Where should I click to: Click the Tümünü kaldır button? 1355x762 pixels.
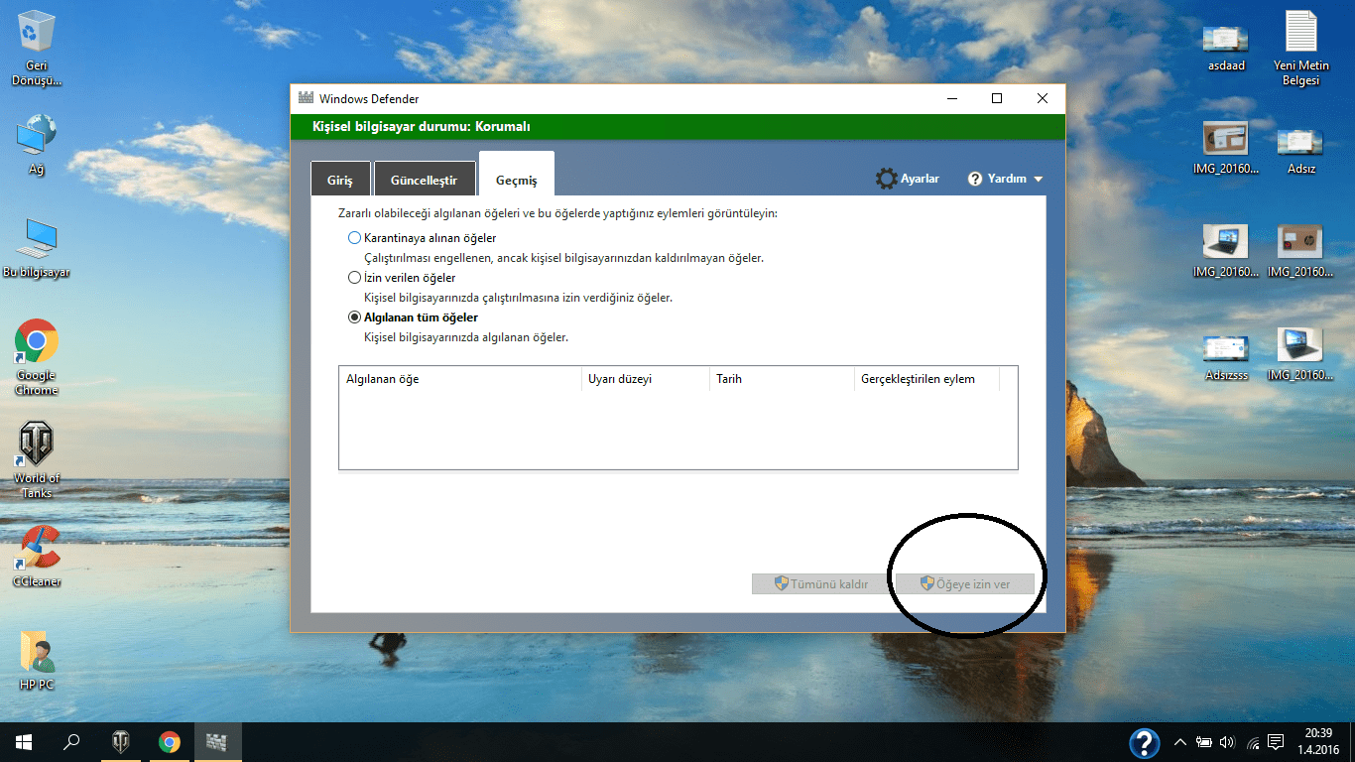point(820,584)
